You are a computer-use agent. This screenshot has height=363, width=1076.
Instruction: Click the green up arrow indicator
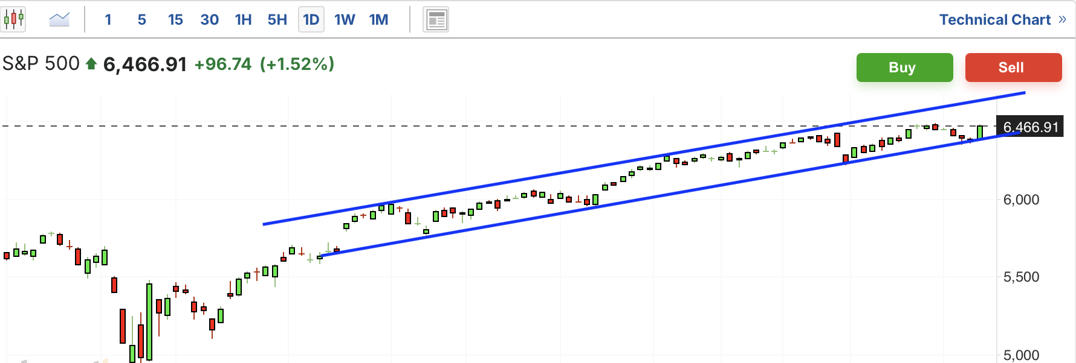point(91,63)
